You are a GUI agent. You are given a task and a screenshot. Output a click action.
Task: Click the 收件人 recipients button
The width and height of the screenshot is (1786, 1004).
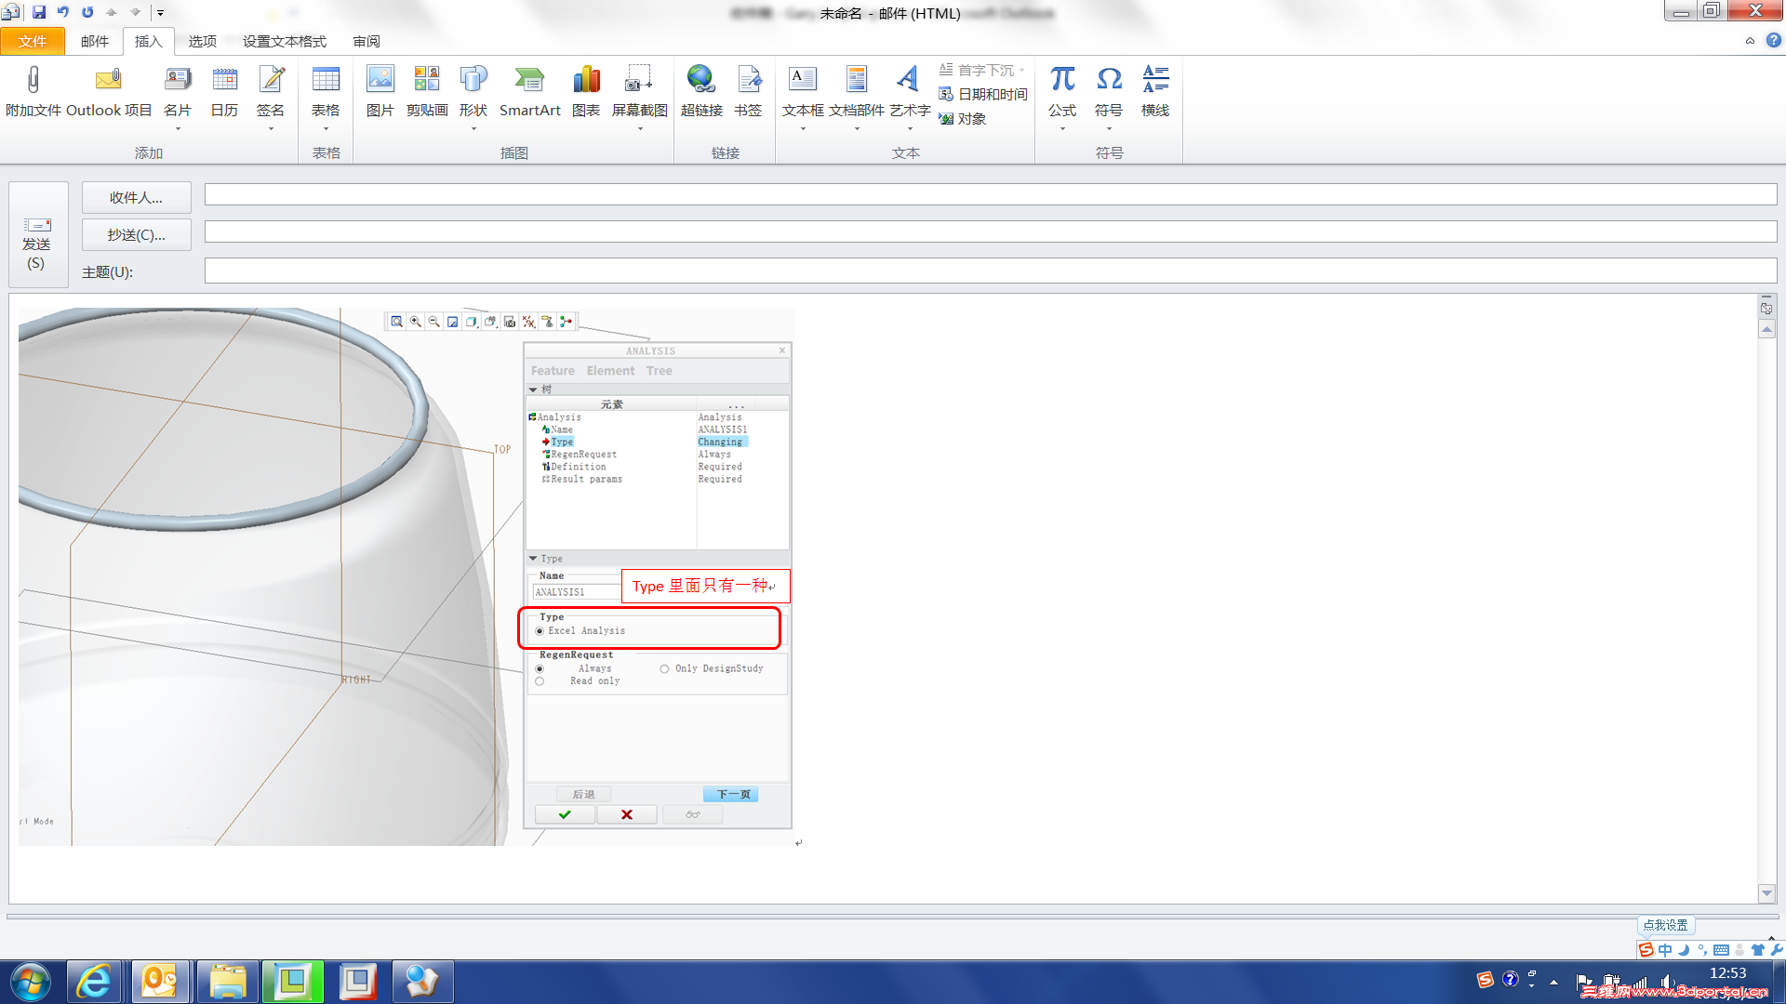tap(136, 197)
